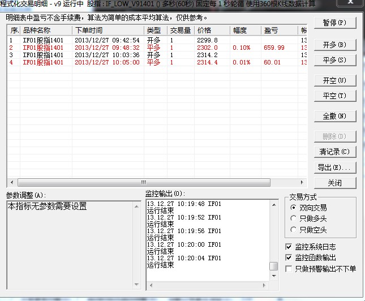
Task: Toggle the 监控系统日志 checkbox
Action: [x=290, y=247]
